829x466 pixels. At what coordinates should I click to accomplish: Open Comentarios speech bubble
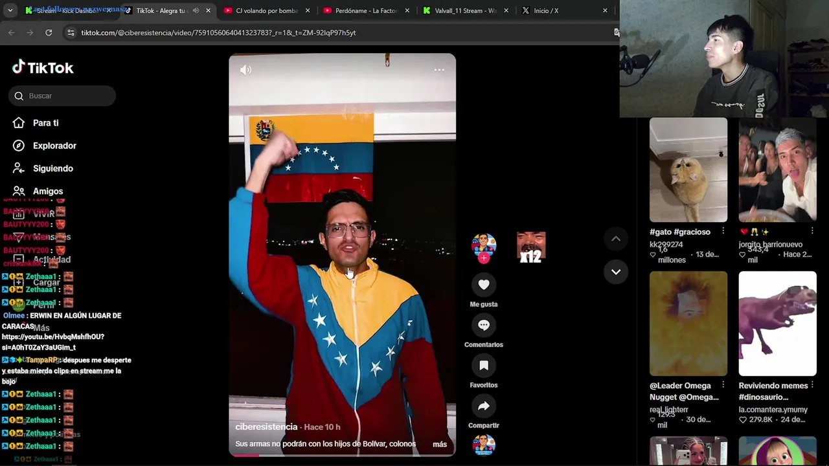coord(484,325)
